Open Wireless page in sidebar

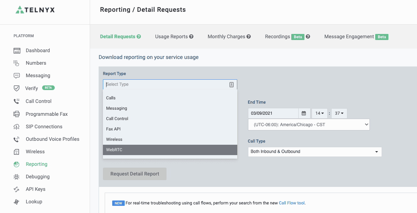[35, 152]
